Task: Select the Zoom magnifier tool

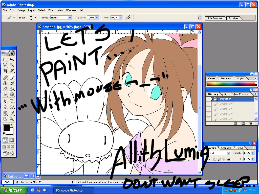Action: (12, 119)
